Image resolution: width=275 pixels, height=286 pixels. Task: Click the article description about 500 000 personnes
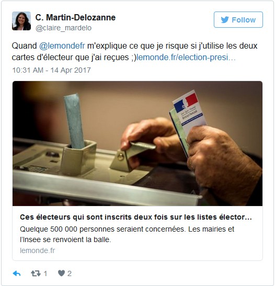click(x=127, y=234)
